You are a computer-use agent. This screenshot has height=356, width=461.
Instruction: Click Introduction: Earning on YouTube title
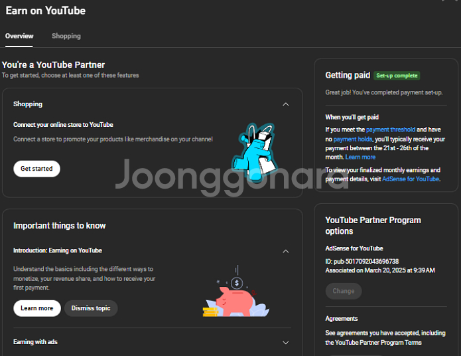tap(58, 250)
